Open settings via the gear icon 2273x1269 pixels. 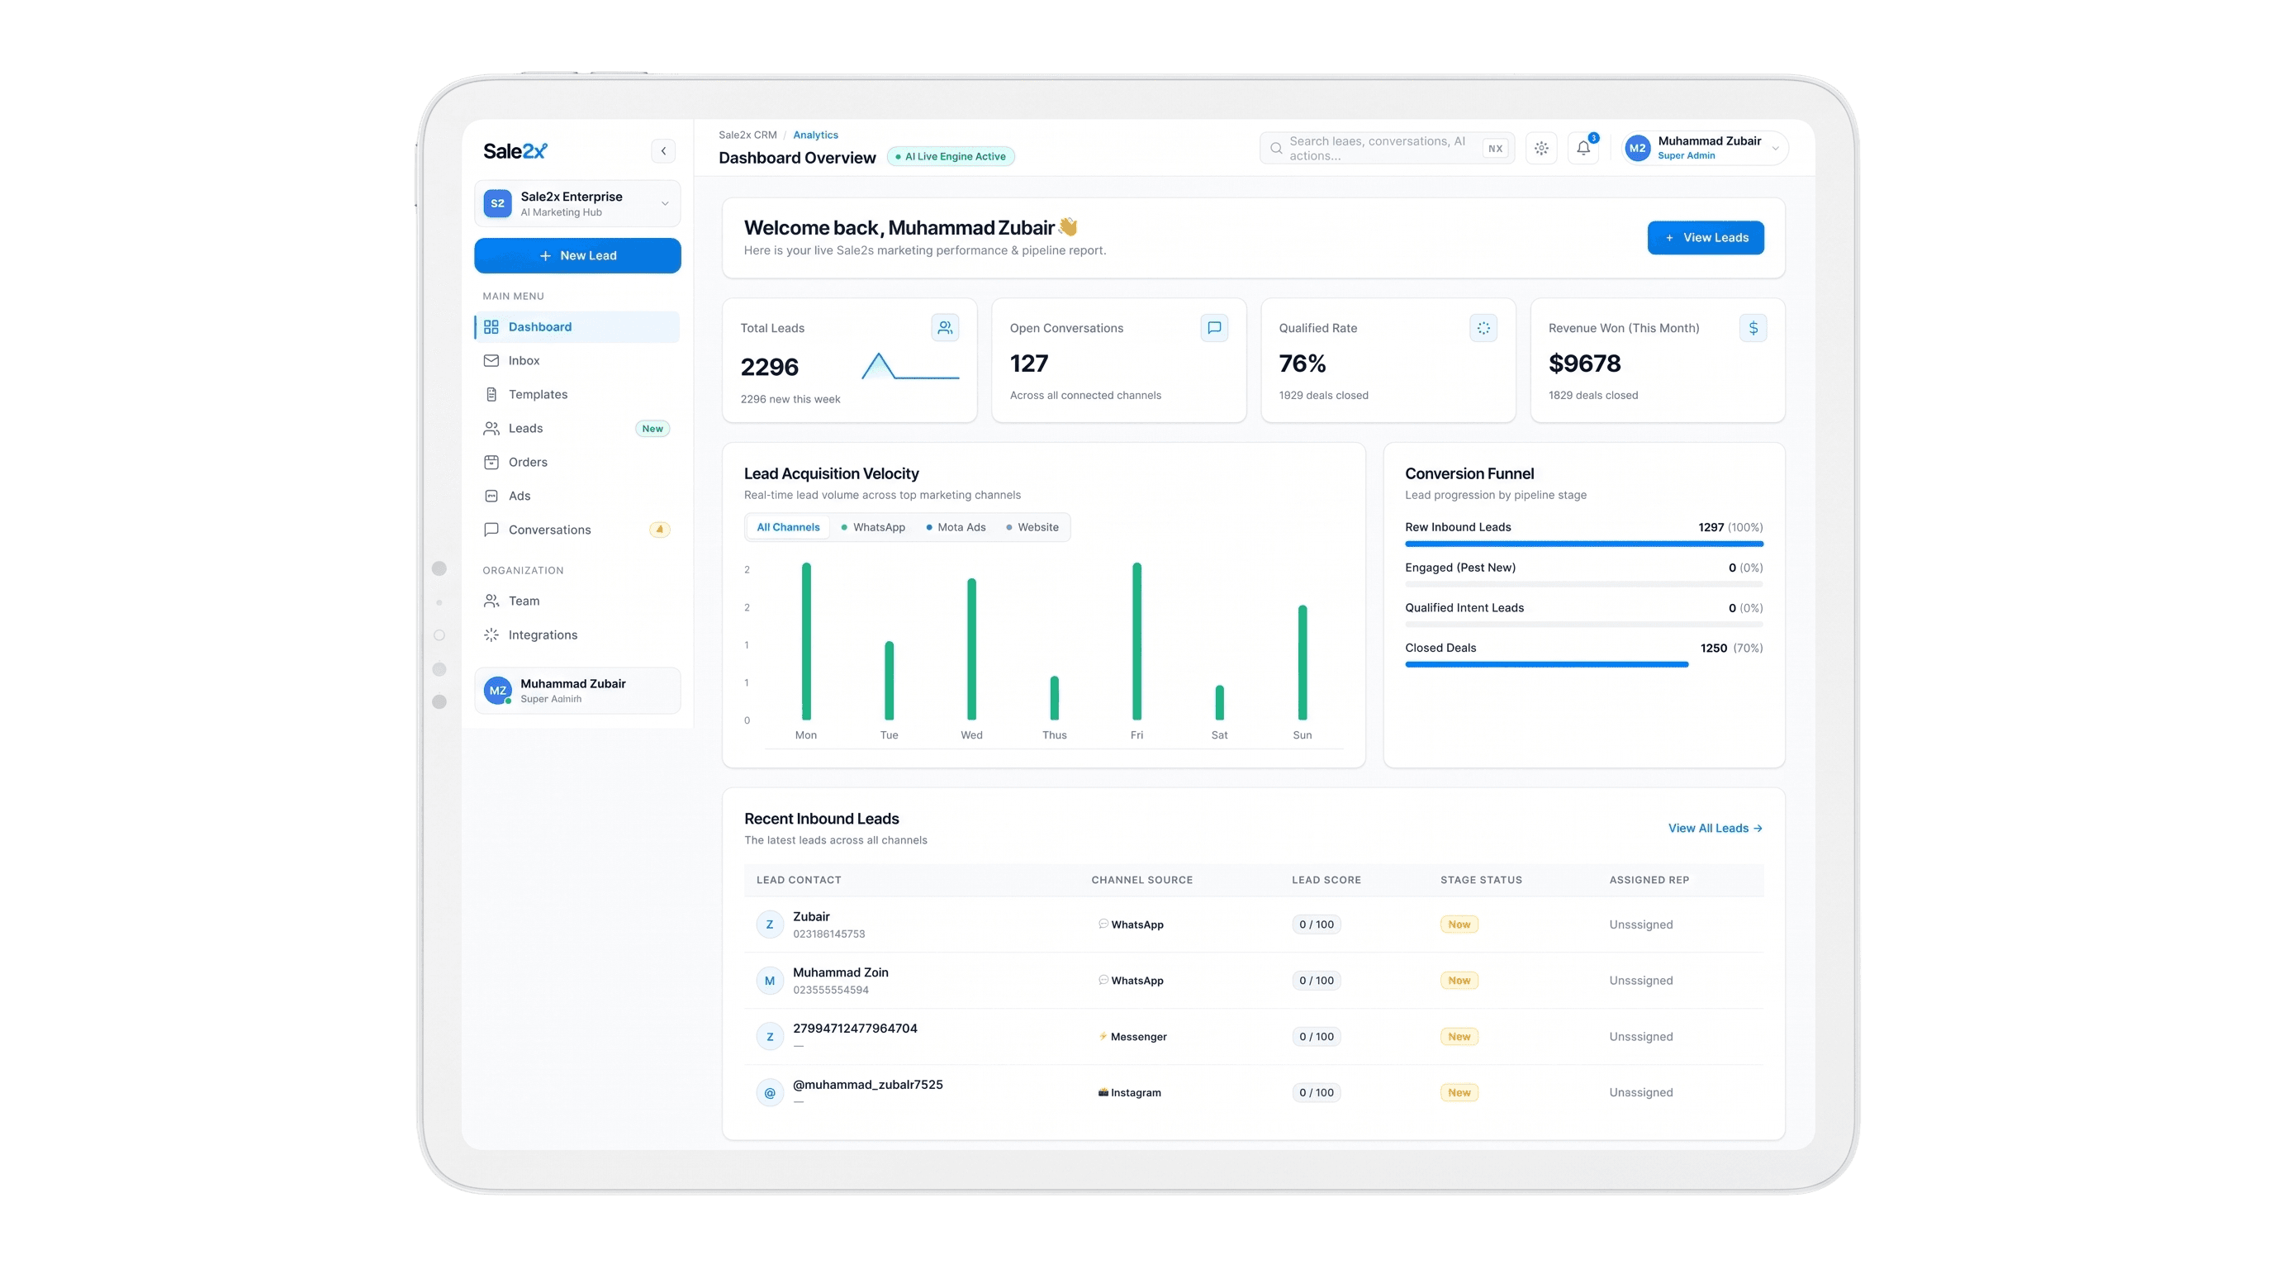pyautogui.click(x=1541, y=148)
